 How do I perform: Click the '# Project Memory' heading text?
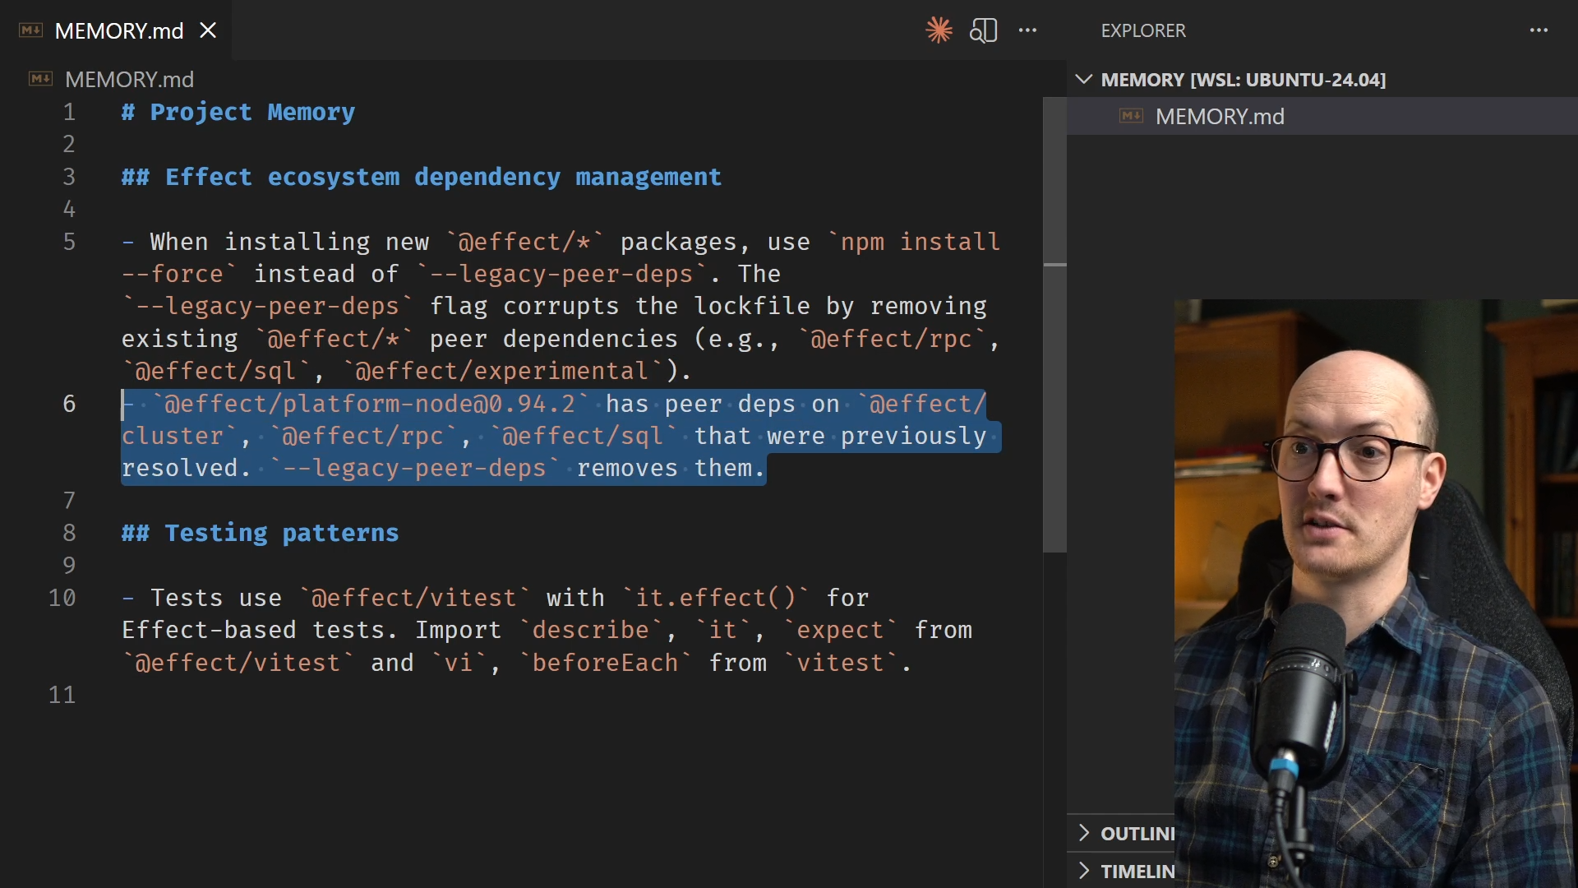[238, 112]
